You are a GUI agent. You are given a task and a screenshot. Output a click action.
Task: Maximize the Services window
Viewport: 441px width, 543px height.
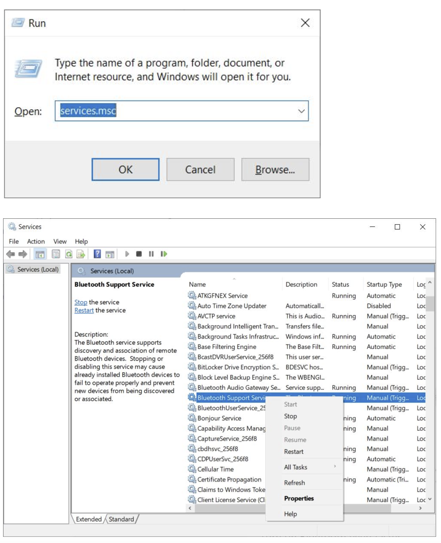(x=397, y=227)
